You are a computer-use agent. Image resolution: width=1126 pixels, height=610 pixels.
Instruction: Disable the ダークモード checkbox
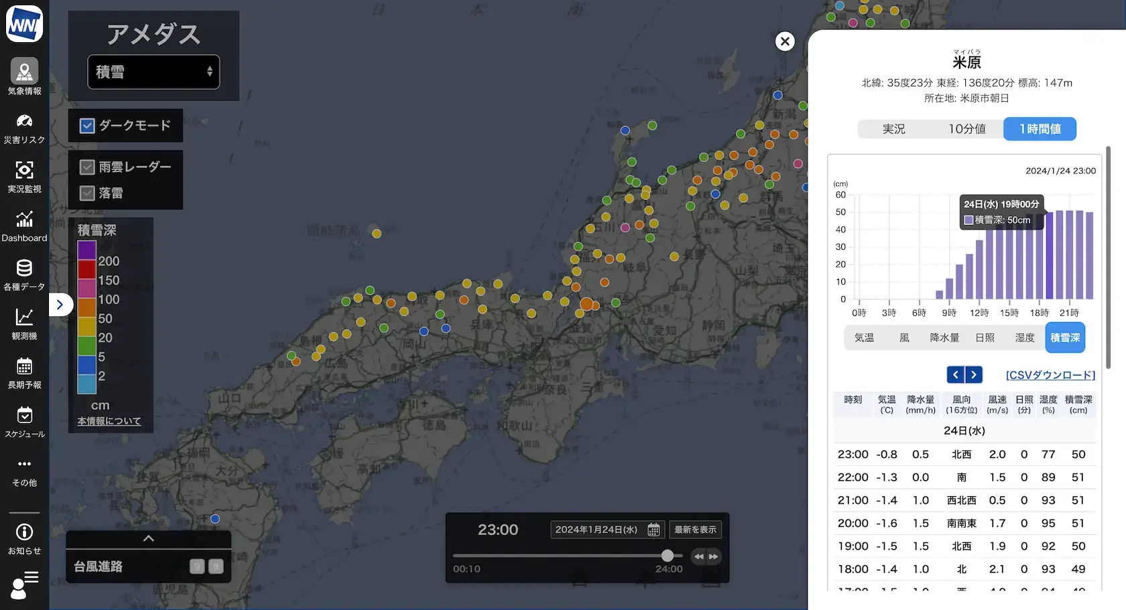(x=87, y=126)
